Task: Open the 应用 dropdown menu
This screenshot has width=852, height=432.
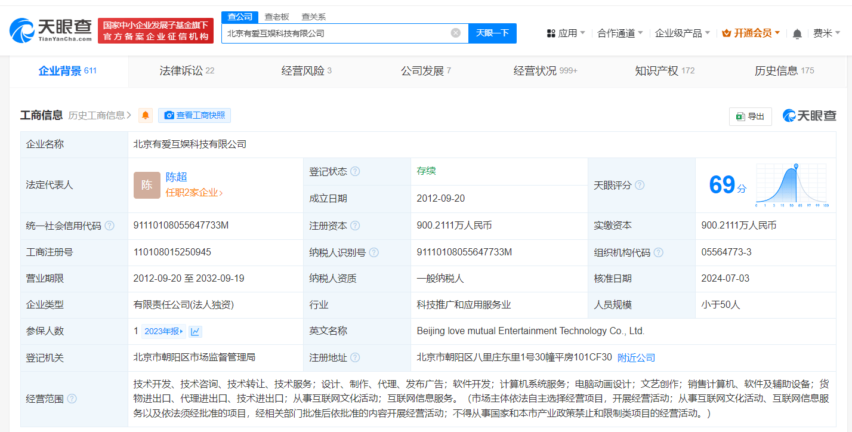Action: [566, 33]
